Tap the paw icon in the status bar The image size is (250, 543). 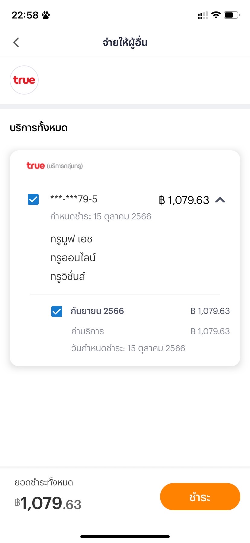(46, 15)
